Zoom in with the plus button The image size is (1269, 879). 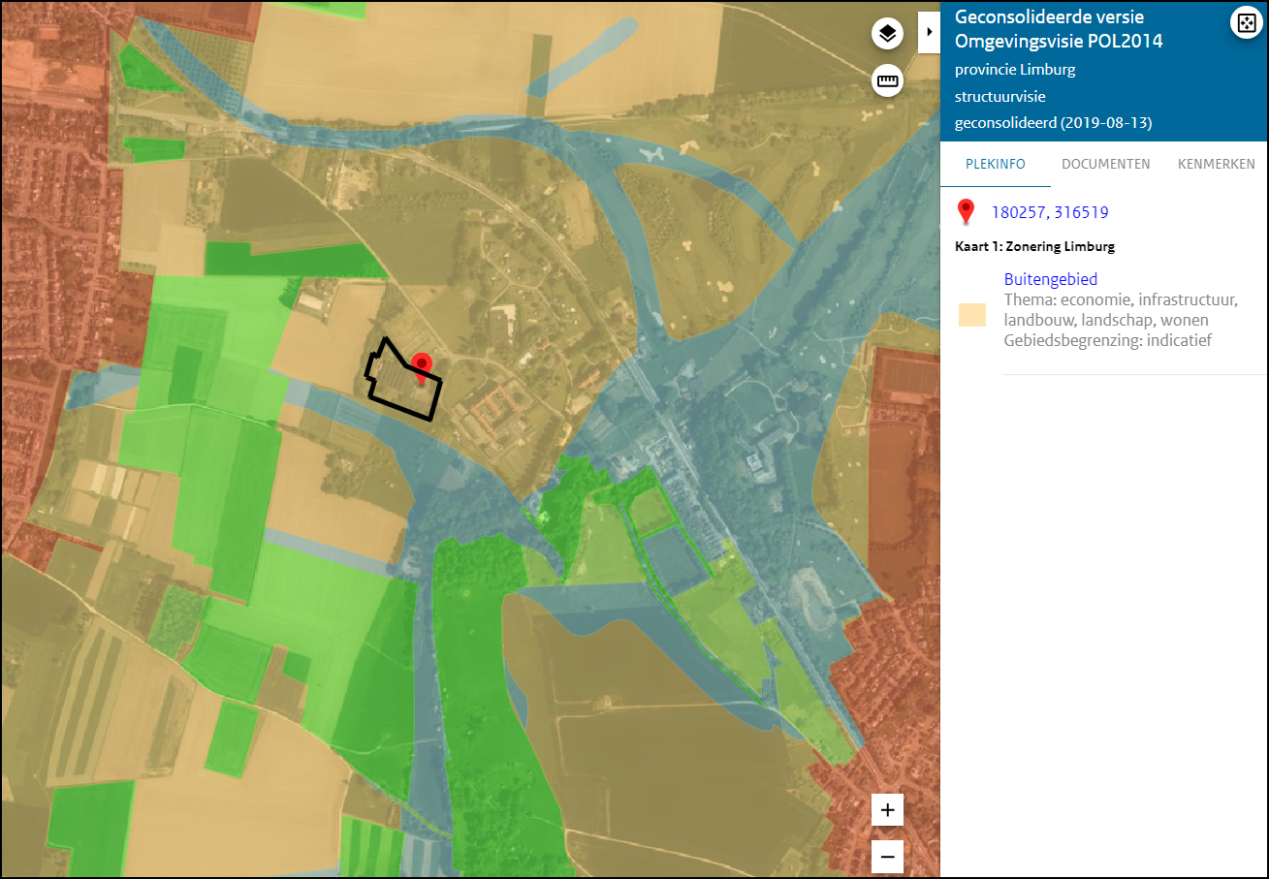coord(887,810)
